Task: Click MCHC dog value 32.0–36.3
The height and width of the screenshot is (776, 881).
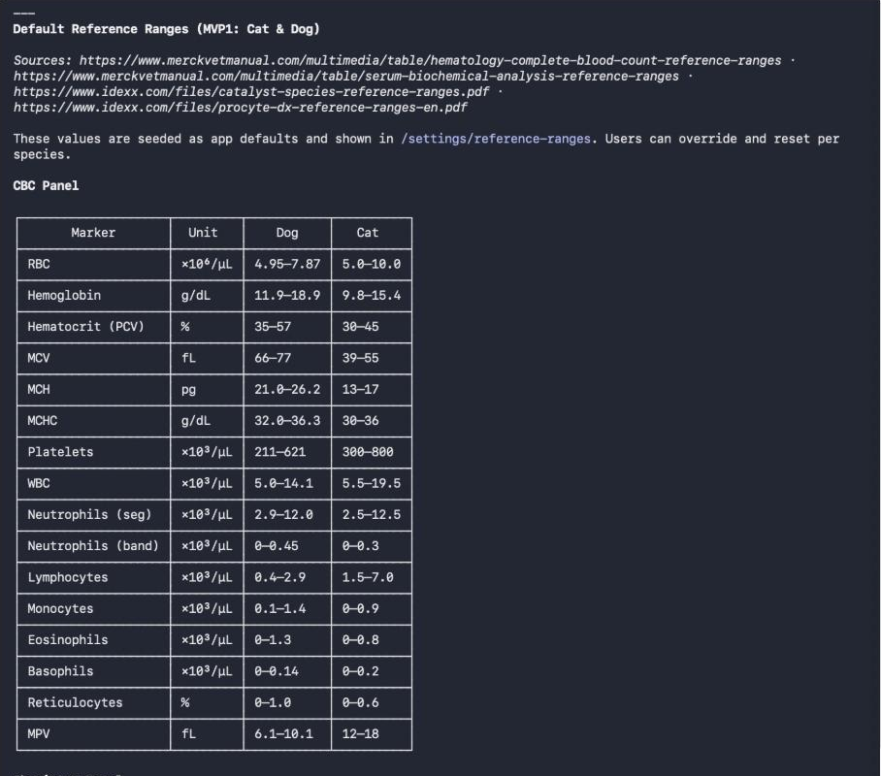Action: [x=287, y=421]
